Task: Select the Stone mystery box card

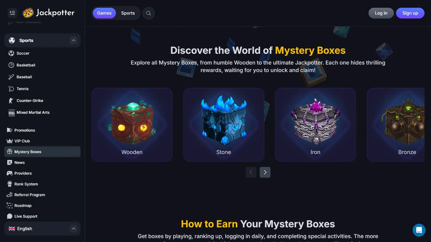Action: point(224,125)
